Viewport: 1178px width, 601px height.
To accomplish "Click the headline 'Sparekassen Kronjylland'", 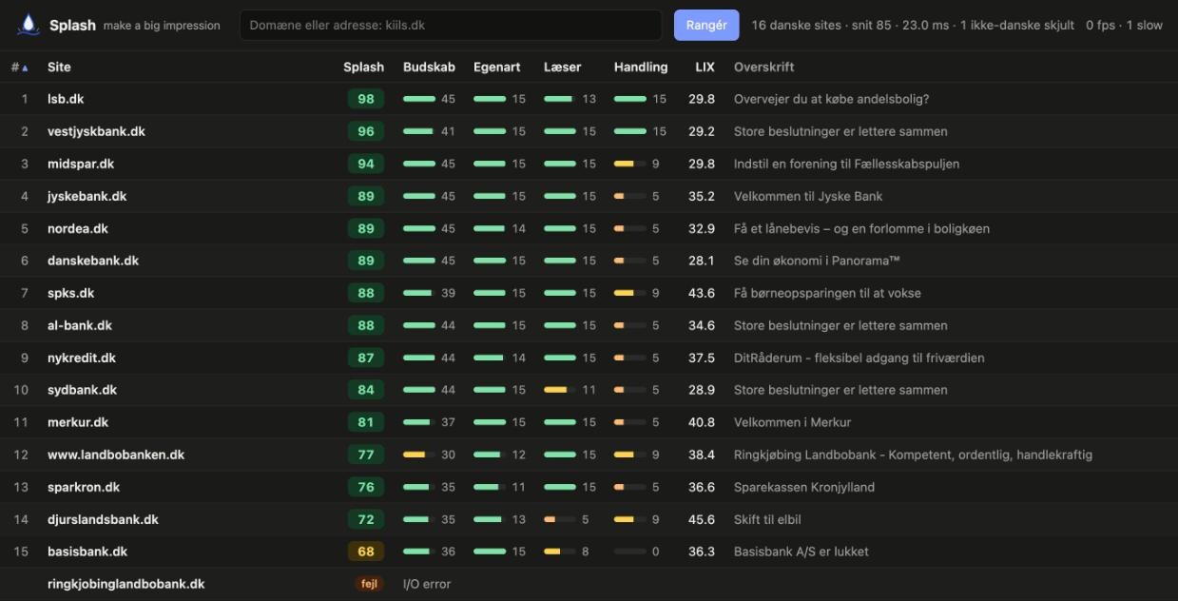I will [x=804, y=487].
